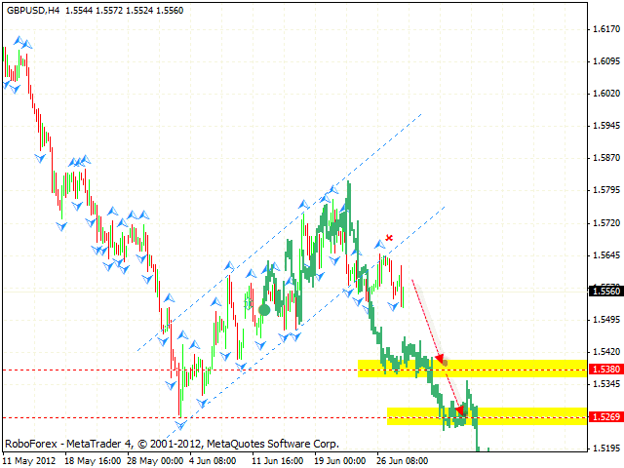Click the GBPUSD,H4 chart title text
Screen dimensions: 624x468
33,11
